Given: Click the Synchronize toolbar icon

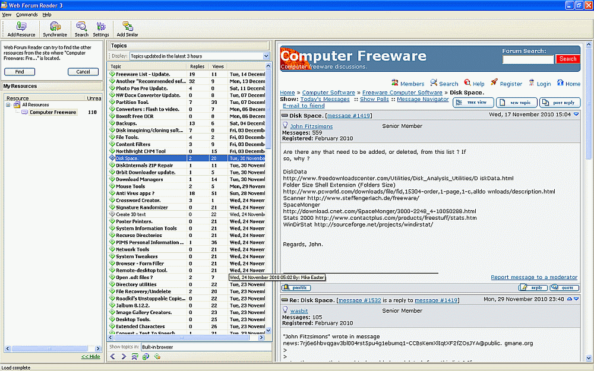Looking at the screenshot, I should click(55, 26).
